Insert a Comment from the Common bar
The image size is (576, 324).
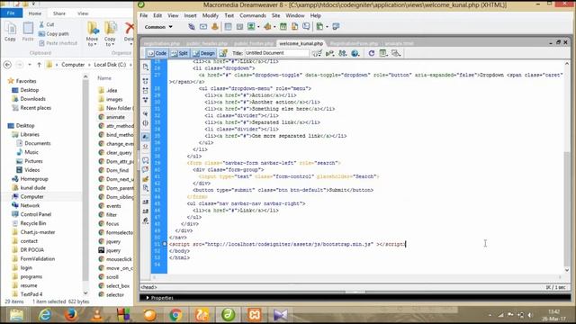click(306, 26)
